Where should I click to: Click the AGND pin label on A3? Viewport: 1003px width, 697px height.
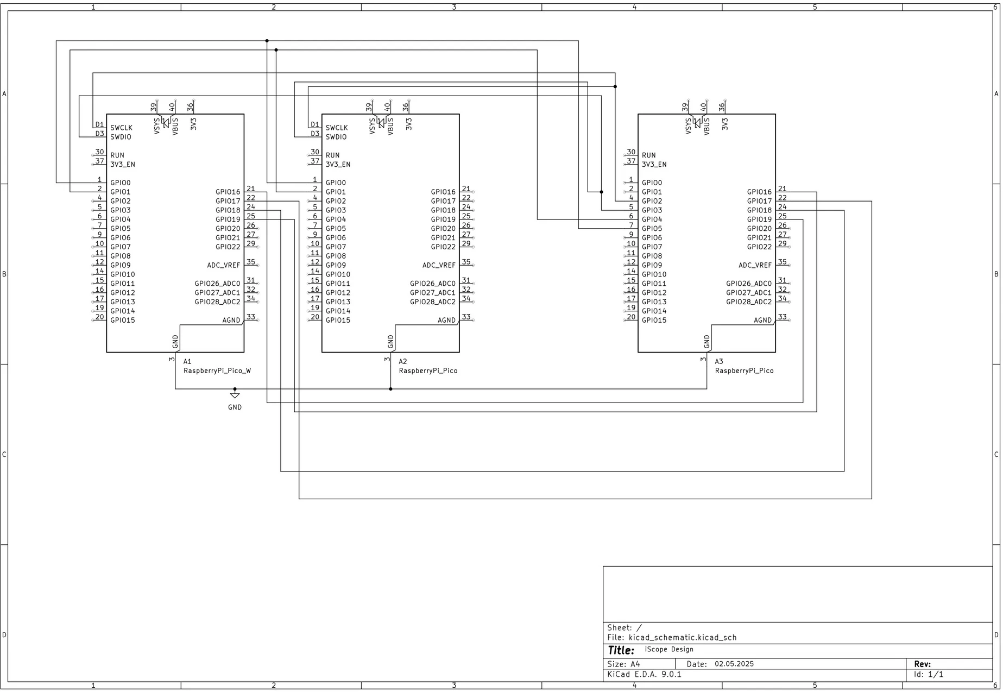click(763, 321)
